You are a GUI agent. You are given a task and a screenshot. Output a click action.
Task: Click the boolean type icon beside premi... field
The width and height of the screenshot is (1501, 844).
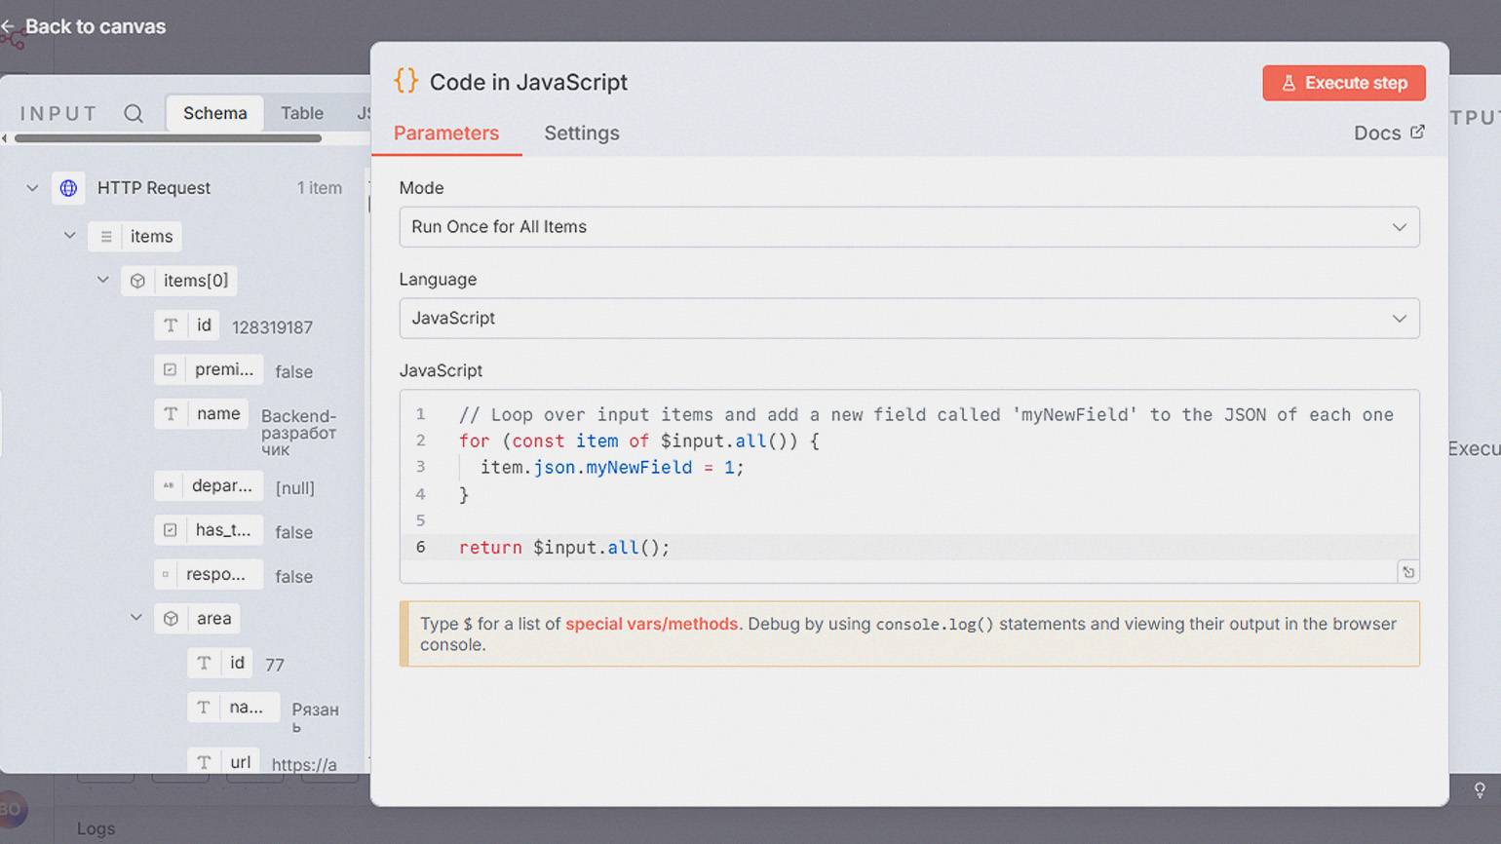(171, 370)
